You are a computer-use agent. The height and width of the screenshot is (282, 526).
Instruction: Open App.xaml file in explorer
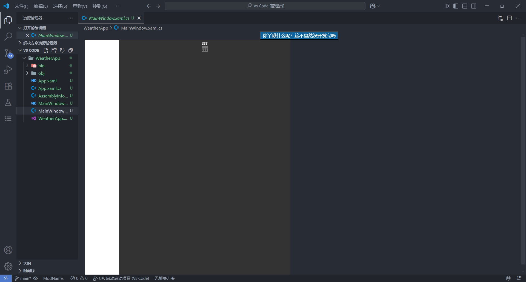click(x=47, y=81)
